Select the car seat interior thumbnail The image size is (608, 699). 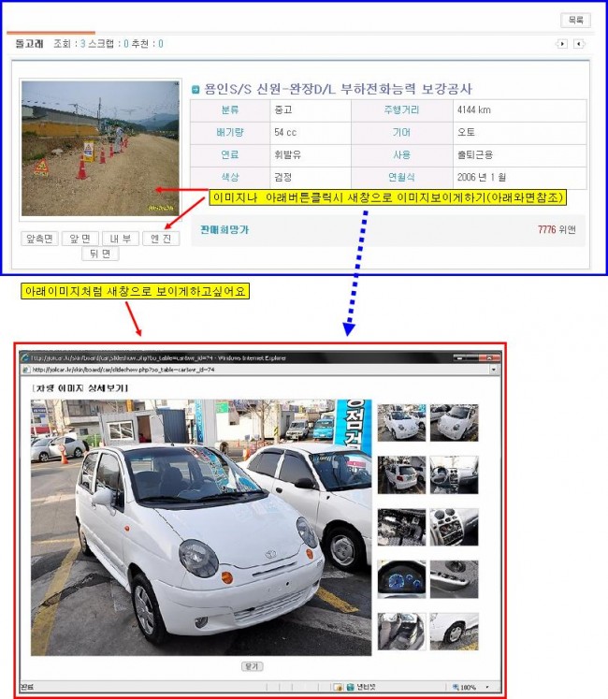tap(400, 631)
